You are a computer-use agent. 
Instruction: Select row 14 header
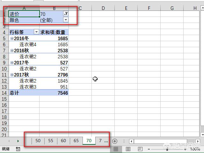coord(4,93)
